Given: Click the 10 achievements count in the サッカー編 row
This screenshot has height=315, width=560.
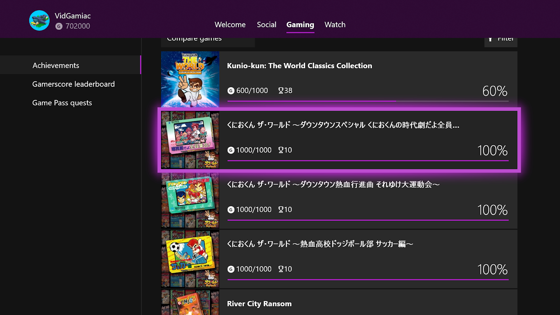Looking at the screenshot, I should click(x=288, y=269).
